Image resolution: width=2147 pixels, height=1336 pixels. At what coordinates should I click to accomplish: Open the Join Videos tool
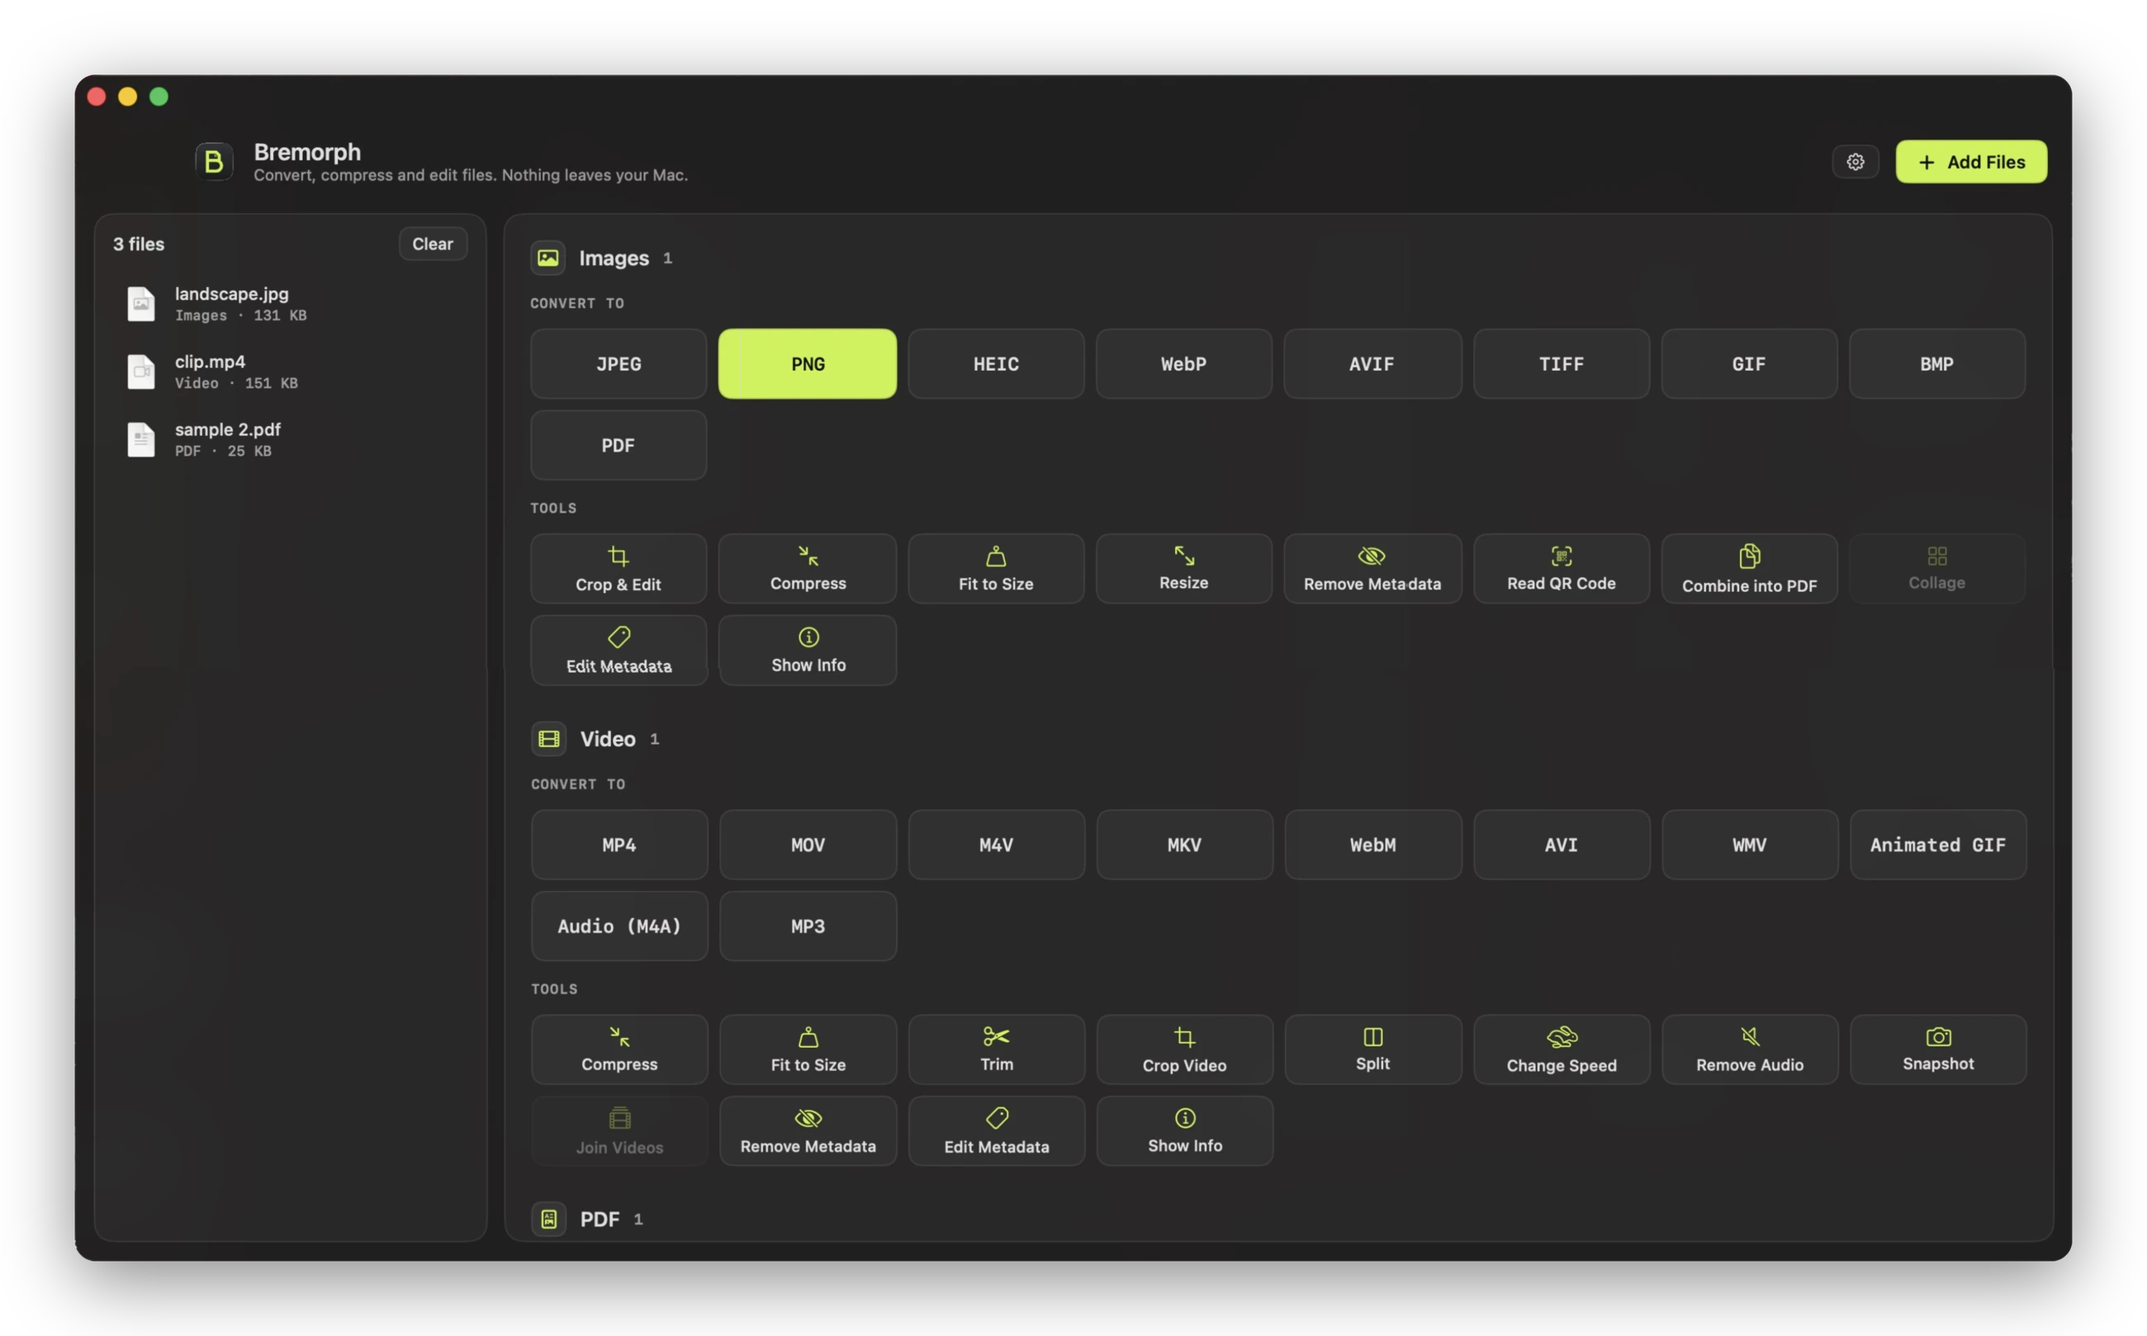(x=619, y=1131)
